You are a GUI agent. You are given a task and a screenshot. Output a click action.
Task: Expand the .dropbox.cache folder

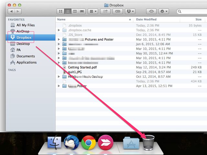click(x=59, y=30)
